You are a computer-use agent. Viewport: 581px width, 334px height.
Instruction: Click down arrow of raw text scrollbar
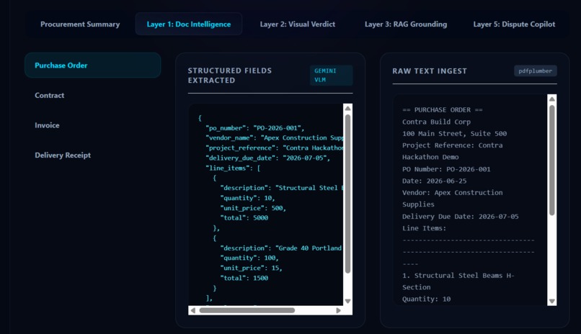coord(551,301)
